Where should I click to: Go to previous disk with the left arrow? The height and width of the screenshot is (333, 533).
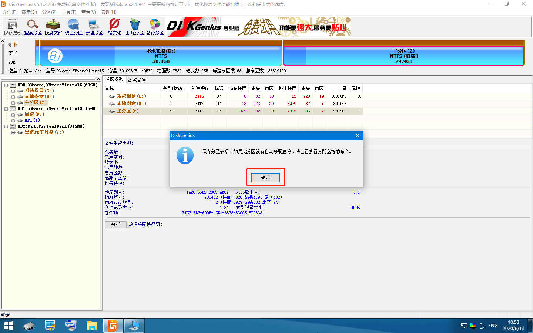10,44
